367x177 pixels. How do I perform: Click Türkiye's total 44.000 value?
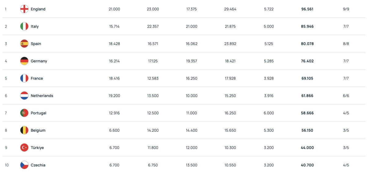pyautogui.click(x=307, y=148)
